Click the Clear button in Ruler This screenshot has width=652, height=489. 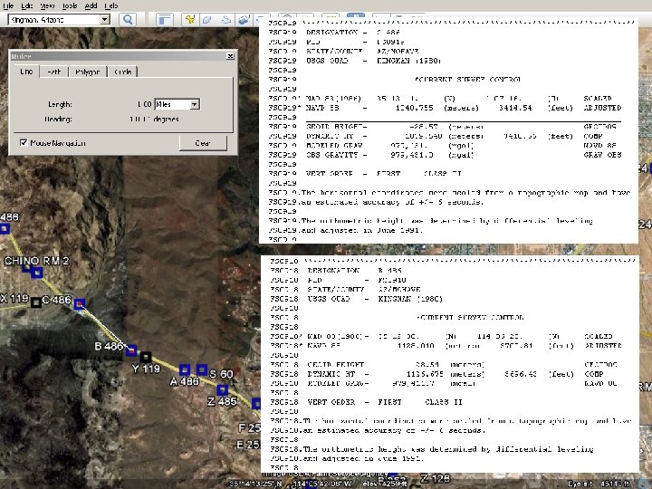tap(203, 143)
